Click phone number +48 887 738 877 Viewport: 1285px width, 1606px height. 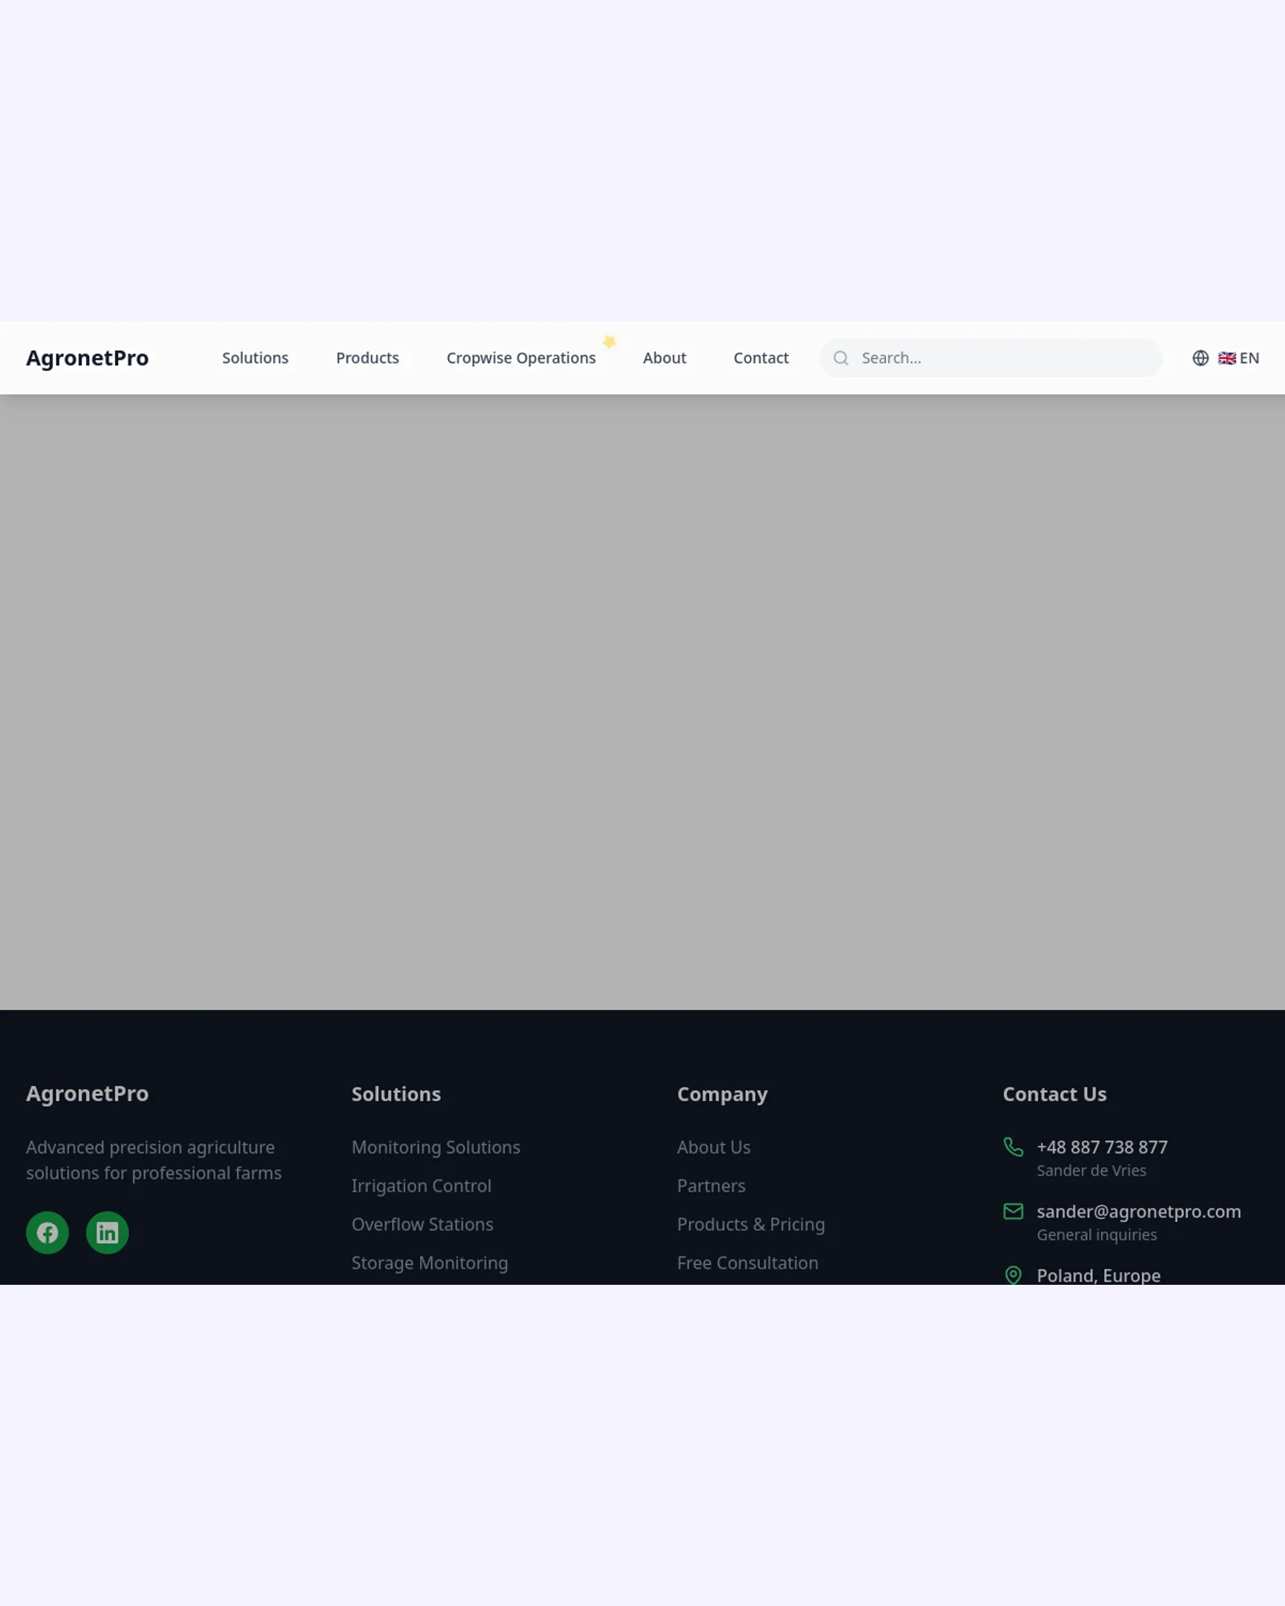pyautogui.click(x=1102, y=1147)
